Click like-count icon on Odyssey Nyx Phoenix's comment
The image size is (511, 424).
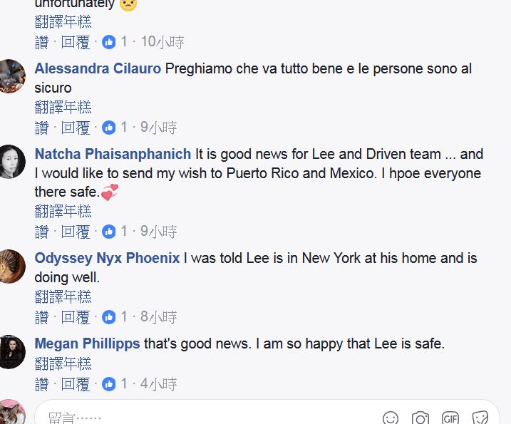pos(109,316)
